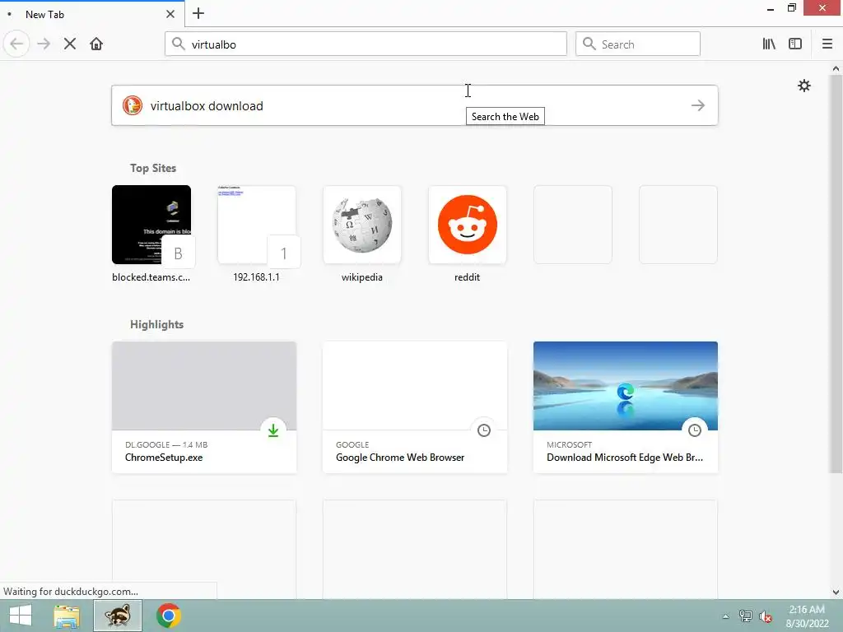Go back using the back arrow

pos(16,44)
